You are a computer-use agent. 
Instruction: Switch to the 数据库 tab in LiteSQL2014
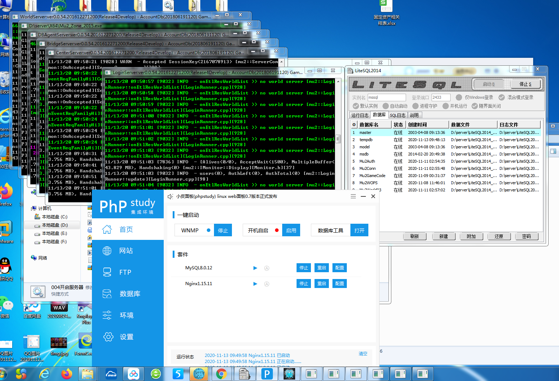point(379,115)
